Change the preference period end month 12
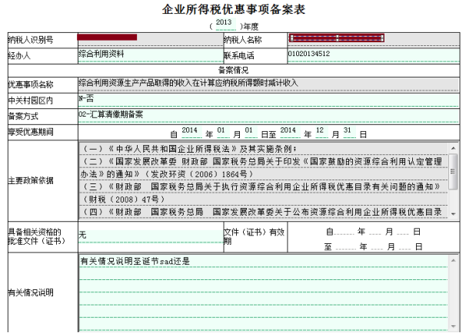The height and width of the screenshot is (333, 466). [x=319, y=131]
